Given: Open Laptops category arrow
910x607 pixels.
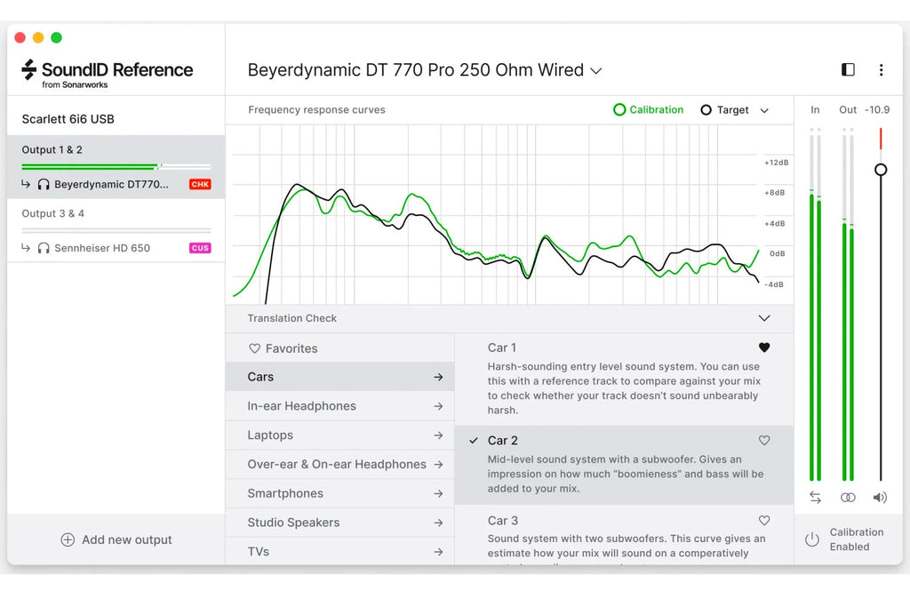Looking at the screenshot, I should coord(438,435).
